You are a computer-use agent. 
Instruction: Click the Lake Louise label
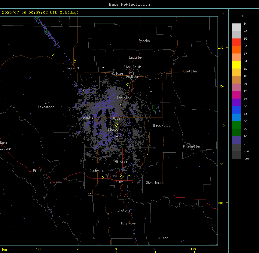pos(5,145)
